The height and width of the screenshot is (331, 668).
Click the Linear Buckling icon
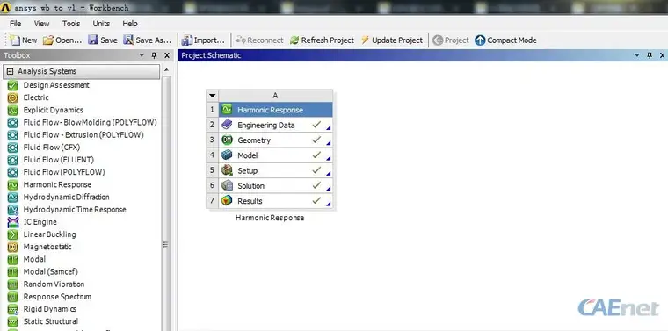pos(13,234)
